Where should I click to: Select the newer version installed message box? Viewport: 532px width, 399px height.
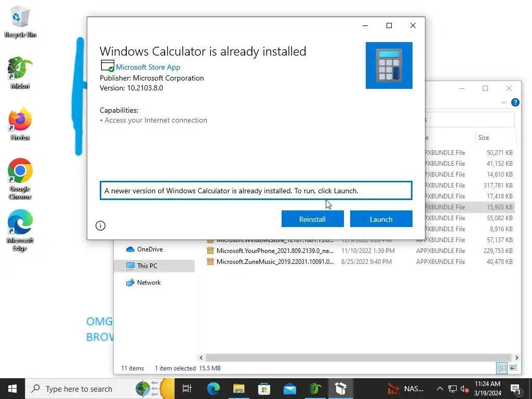256,191
